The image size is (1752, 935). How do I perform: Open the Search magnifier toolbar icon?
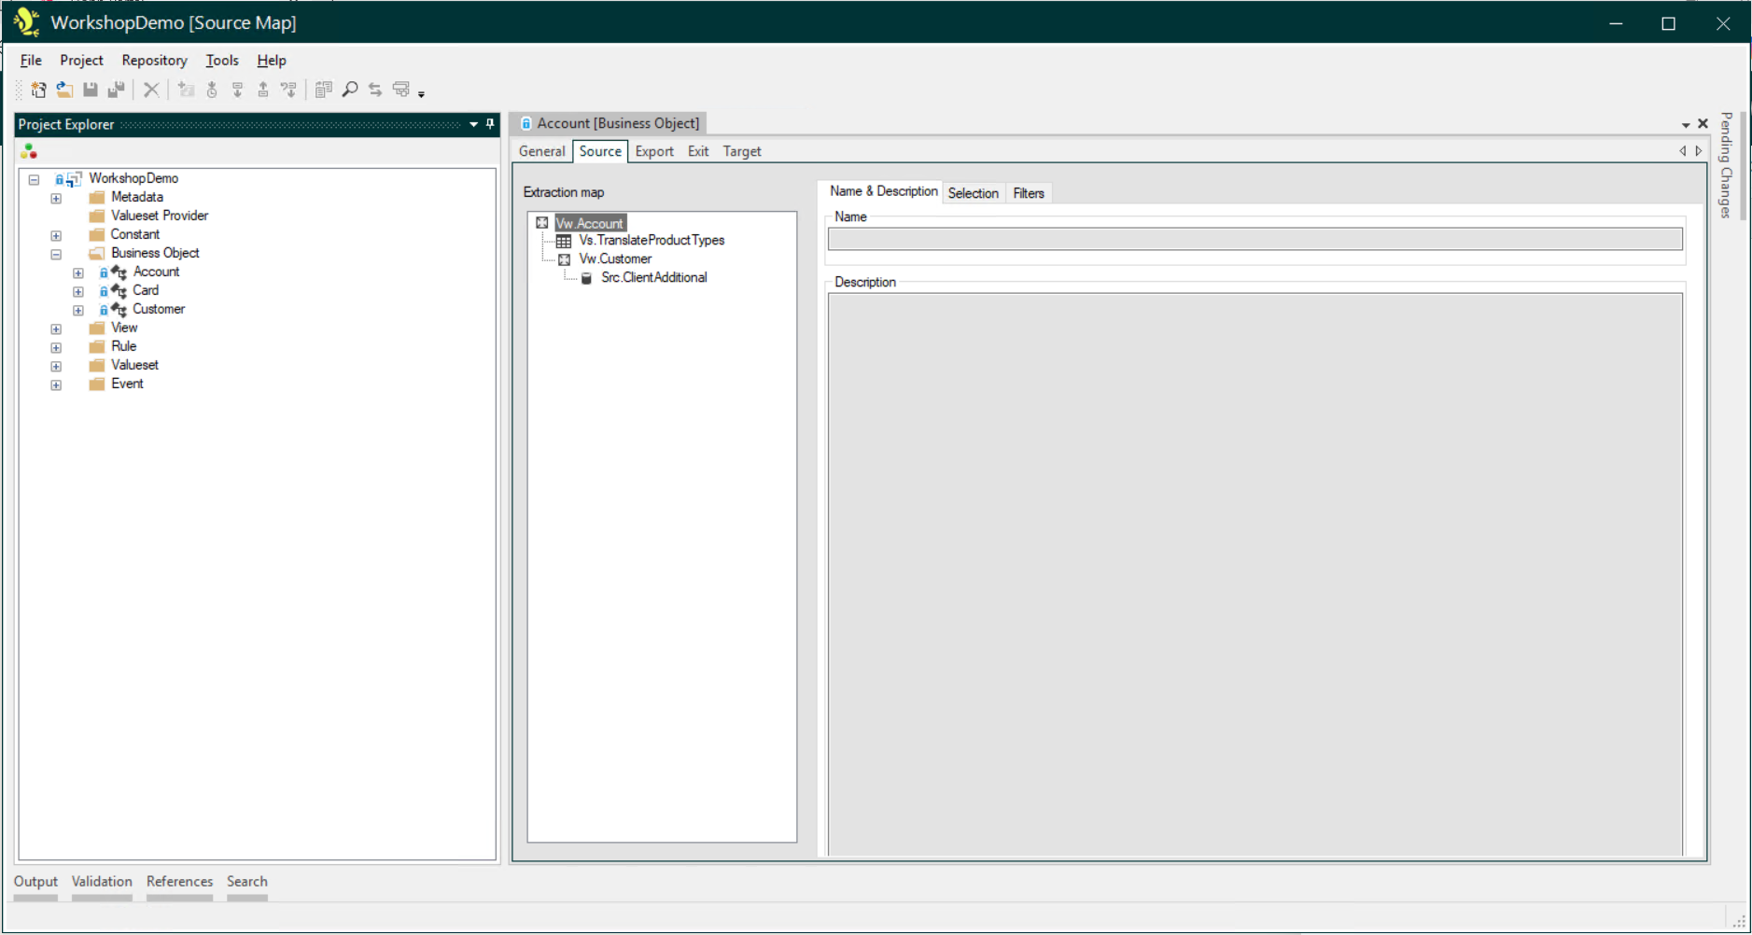pyautogui.click(x=350, y=90)
